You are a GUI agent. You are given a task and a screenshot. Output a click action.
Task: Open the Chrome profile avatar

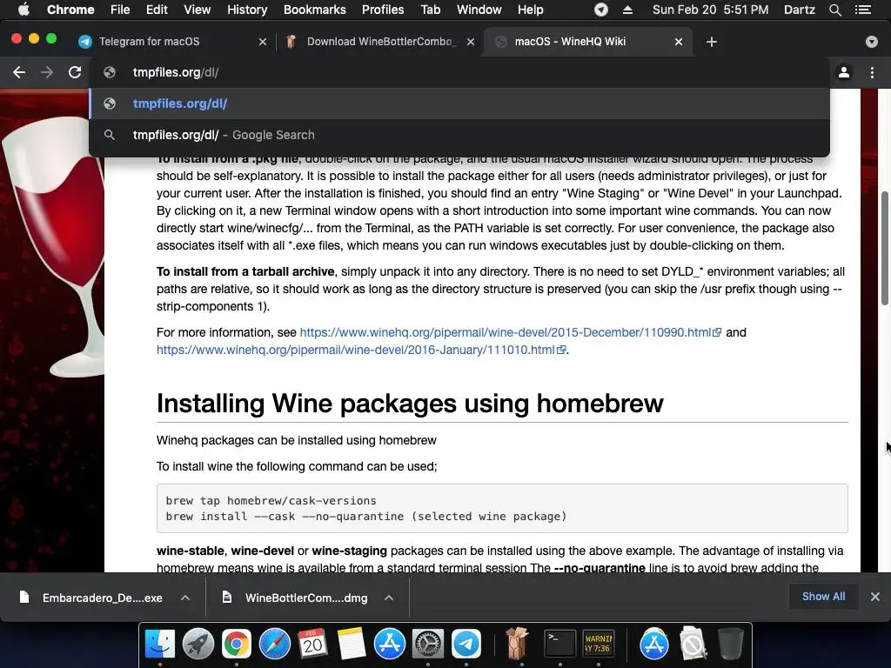tap(844, 72)
